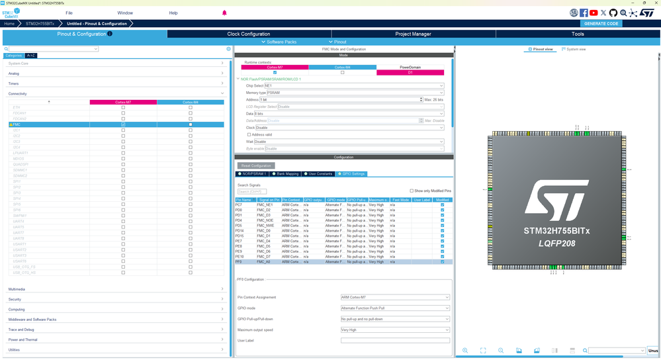Rotate the chip view counter-clockwise icon
The image size is (661, 360).
coord(537,351)
